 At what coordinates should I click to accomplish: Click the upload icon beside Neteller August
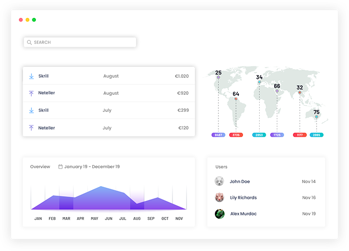[x=31, y=93]
